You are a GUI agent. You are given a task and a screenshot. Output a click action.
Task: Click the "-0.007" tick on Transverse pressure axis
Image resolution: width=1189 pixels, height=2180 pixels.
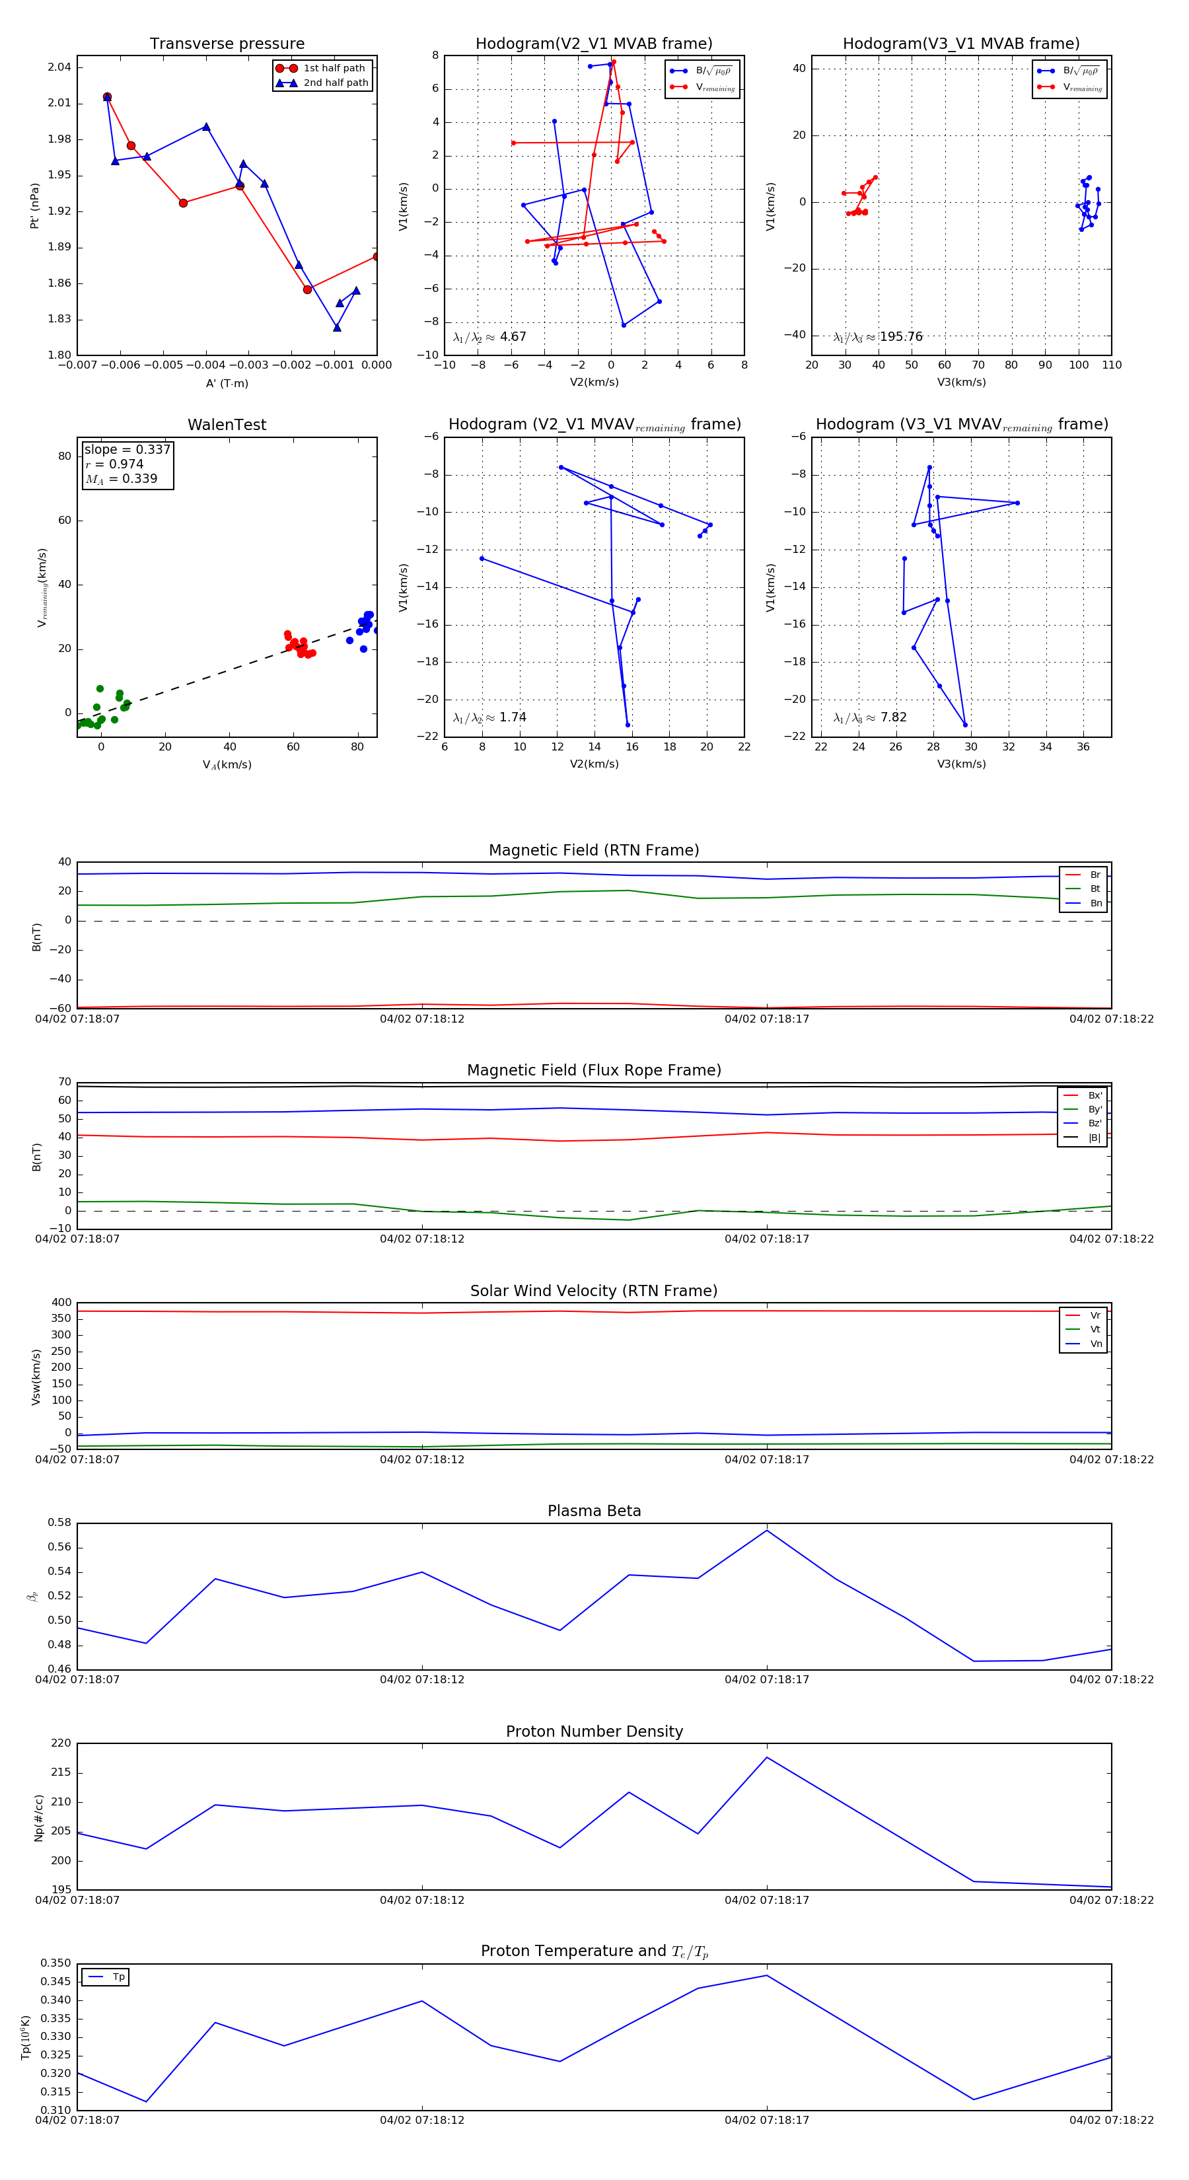point(77,365)
